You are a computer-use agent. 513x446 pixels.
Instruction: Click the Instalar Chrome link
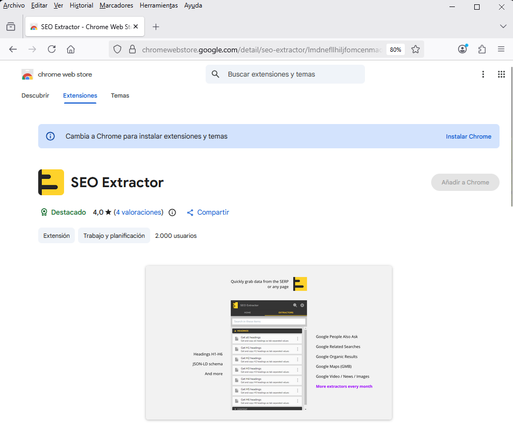click(468, 136)
